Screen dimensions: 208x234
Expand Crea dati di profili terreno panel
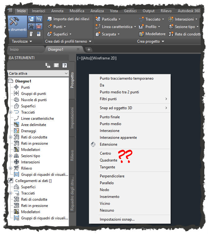click(x=68, y=41)
